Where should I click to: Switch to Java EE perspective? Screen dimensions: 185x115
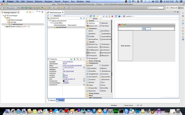point(174,8)
